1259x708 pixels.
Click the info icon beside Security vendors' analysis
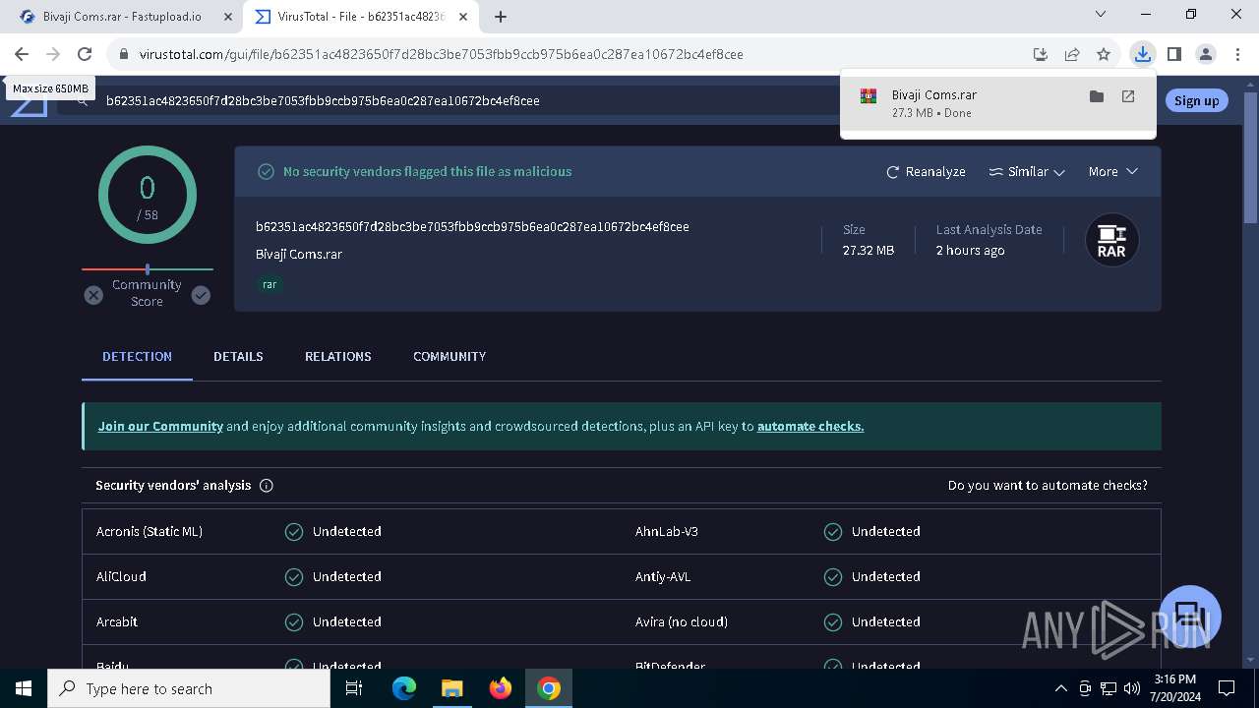266,486
